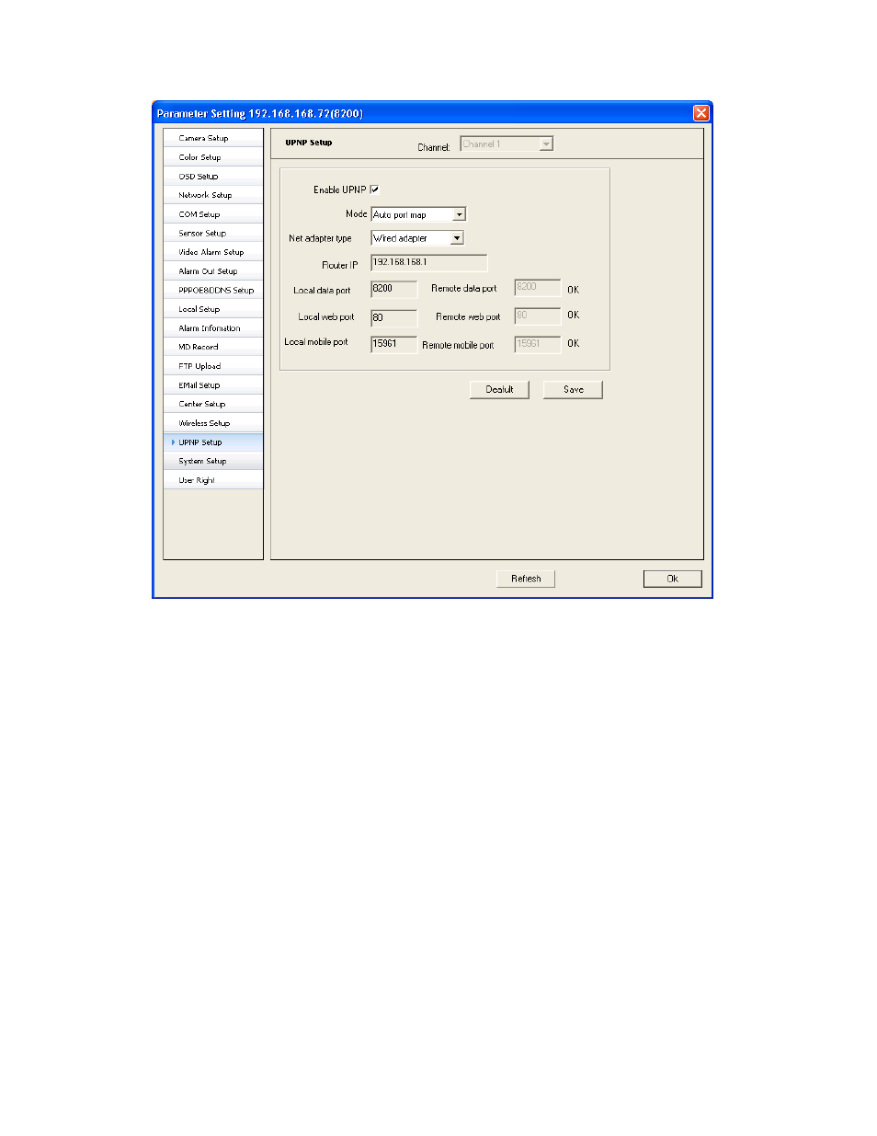This screenshot has width=877, height=1136.
Task: Click the UPNP Setup panel heading
Action: 309,143
